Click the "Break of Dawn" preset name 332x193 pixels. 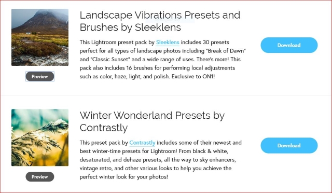pos(226,51)
